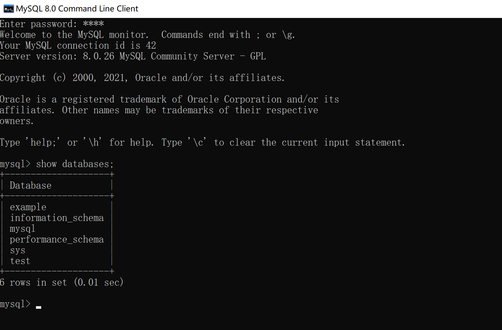Click the blinking cursor at the prompt
This screenshot has height=330, width=502.
coord(38,306)
